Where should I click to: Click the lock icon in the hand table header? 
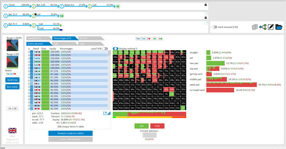29,49
